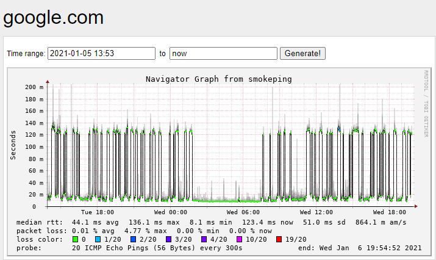The image size is (436, 260).
Task: Click the end time field containing 'now'
Action: coord(223,54)
